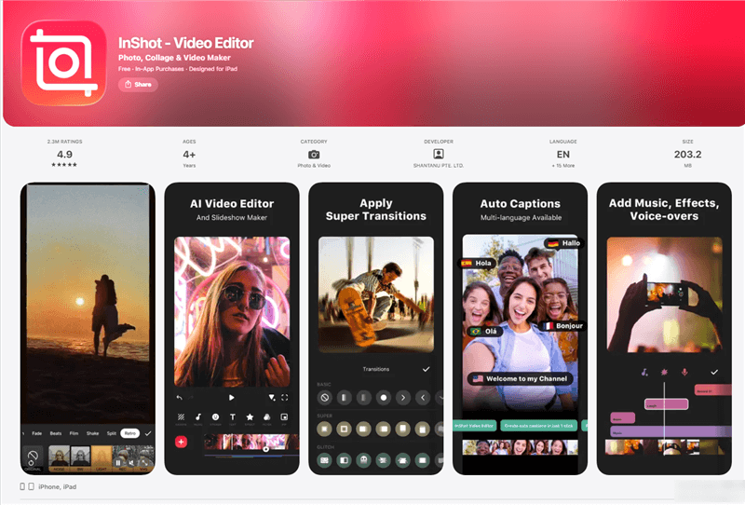Screen dimensions: 745x505
Task: Click the Fade option in the sunset screenshot
Action: pos(36,433)
